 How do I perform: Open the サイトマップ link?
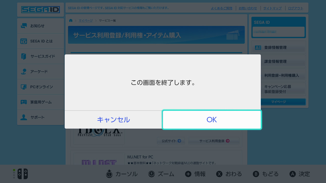273,8
